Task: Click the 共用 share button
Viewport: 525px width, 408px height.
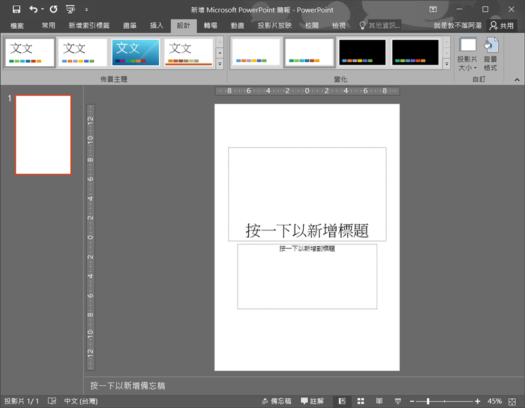Action: pos(502,26)
